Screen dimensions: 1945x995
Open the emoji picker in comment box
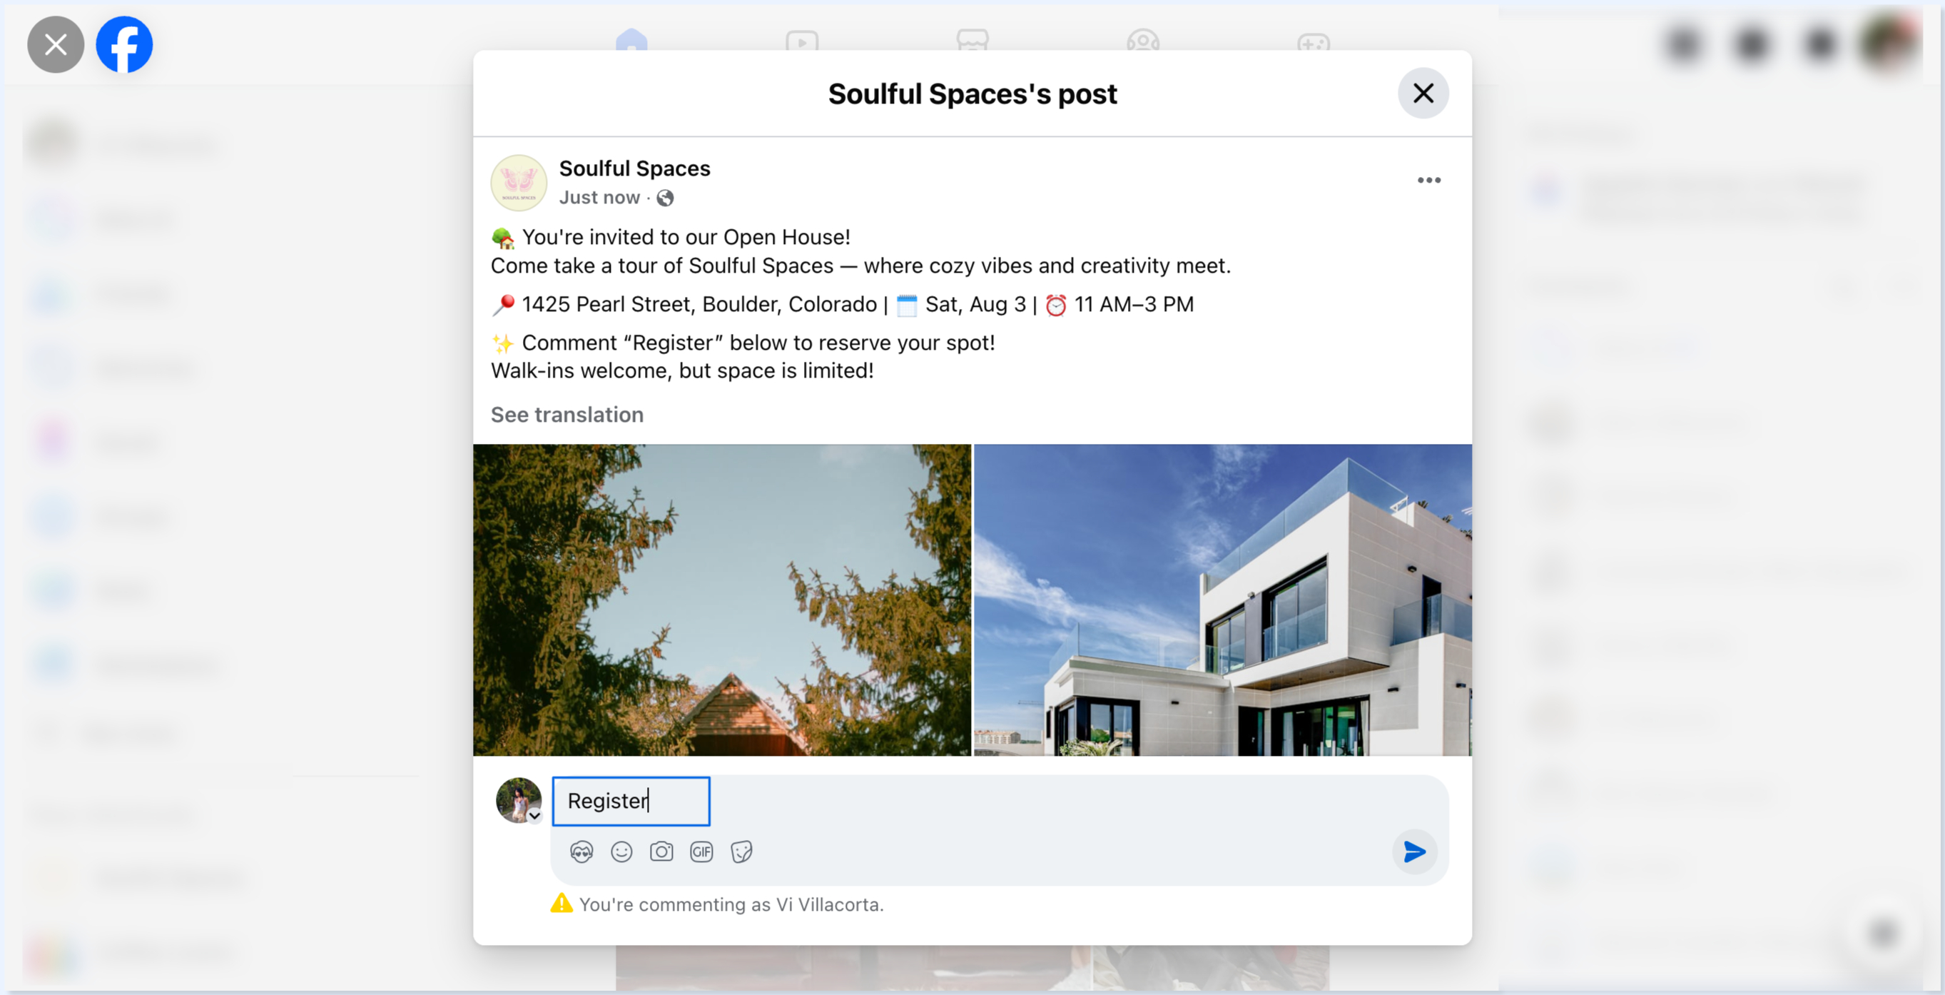tap(621, 852)
